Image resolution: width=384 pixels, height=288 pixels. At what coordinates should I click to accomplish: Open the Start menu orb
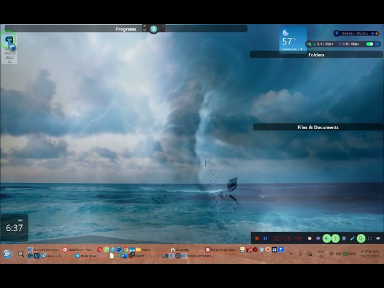[7, 254]
